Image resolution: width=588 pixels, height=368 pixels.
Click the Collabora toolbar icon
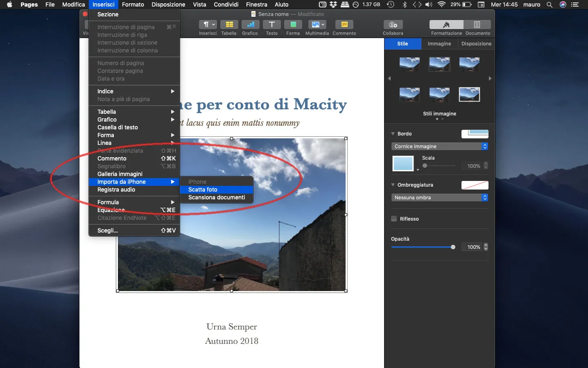click(393, 25)
